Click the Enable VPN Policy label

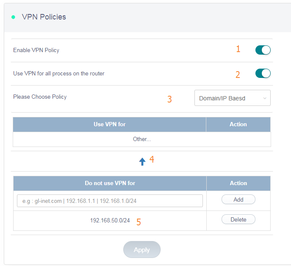tap(36, 50)
